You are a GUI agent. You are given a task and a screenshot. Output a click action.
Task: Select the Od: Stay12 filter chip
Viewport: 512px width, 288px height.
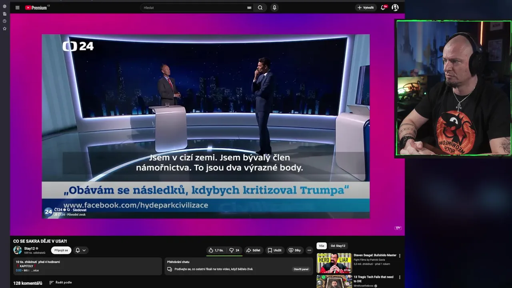338,246
